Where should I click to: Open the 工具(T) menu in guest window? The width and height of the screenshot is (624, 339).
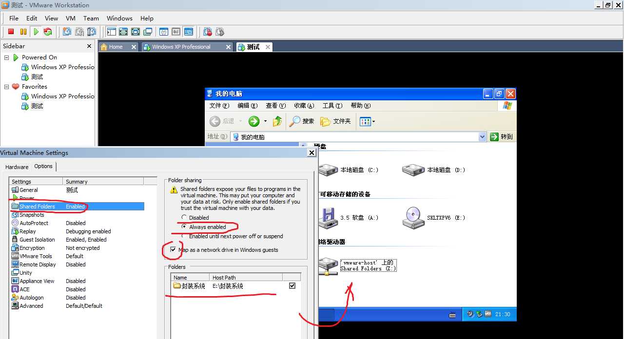332,106
